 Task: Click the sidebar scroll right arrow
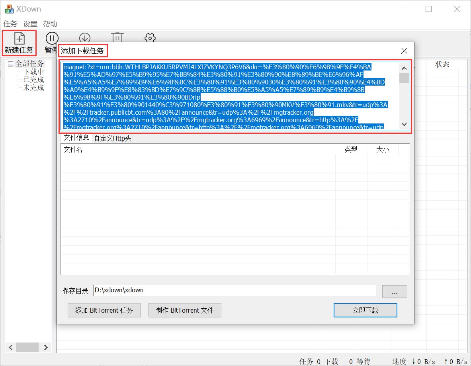pos(46,347)
